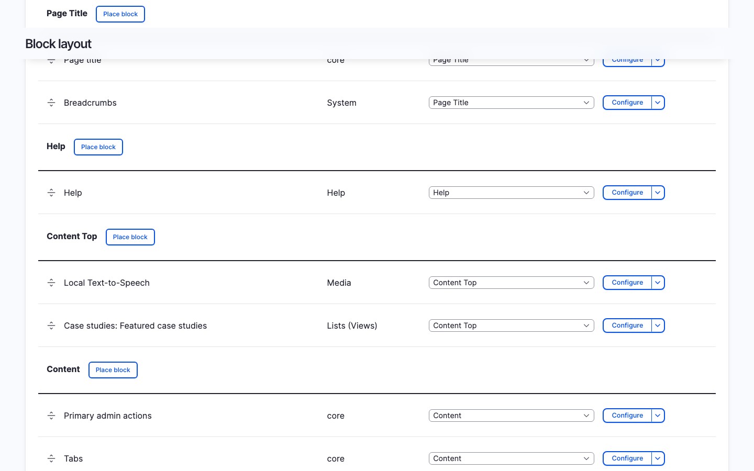Configure the Primary admin actions block
Viewport: 754px width, 471px height.
tap(627, 416)
